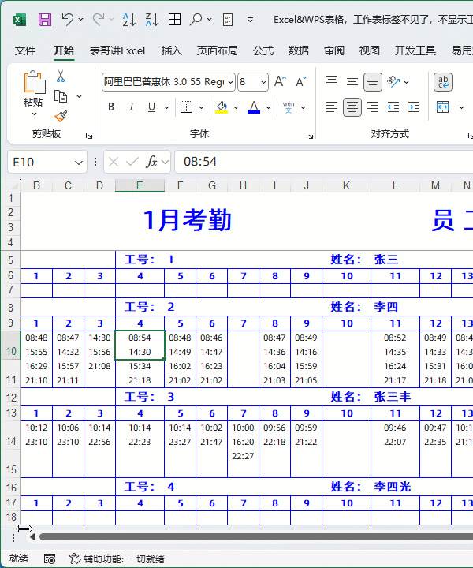Click the Sort Ascending A-Z icon

click(x=129, y=20)
